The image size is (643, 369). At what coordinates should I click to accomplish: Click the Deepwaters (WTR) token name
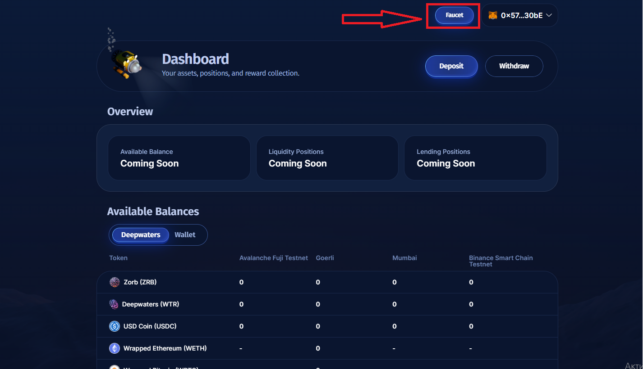tap(151, 304)
